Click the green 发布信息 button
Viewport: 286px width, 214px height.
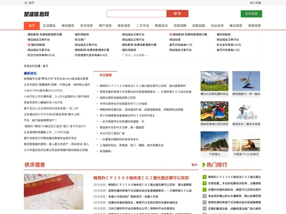pos(251,14)
